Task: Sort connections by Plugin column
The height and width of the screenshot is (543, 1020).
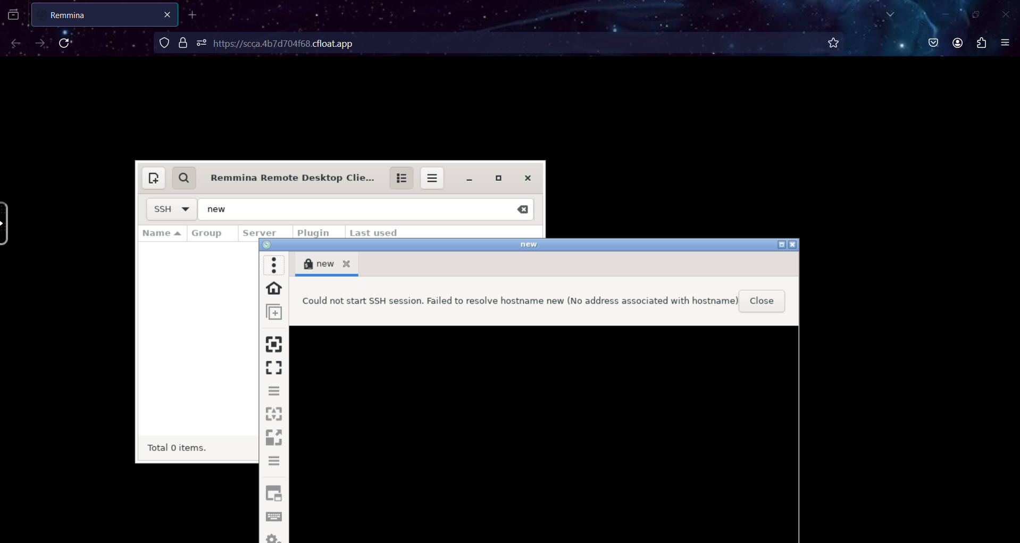Action: coord(319,233)
